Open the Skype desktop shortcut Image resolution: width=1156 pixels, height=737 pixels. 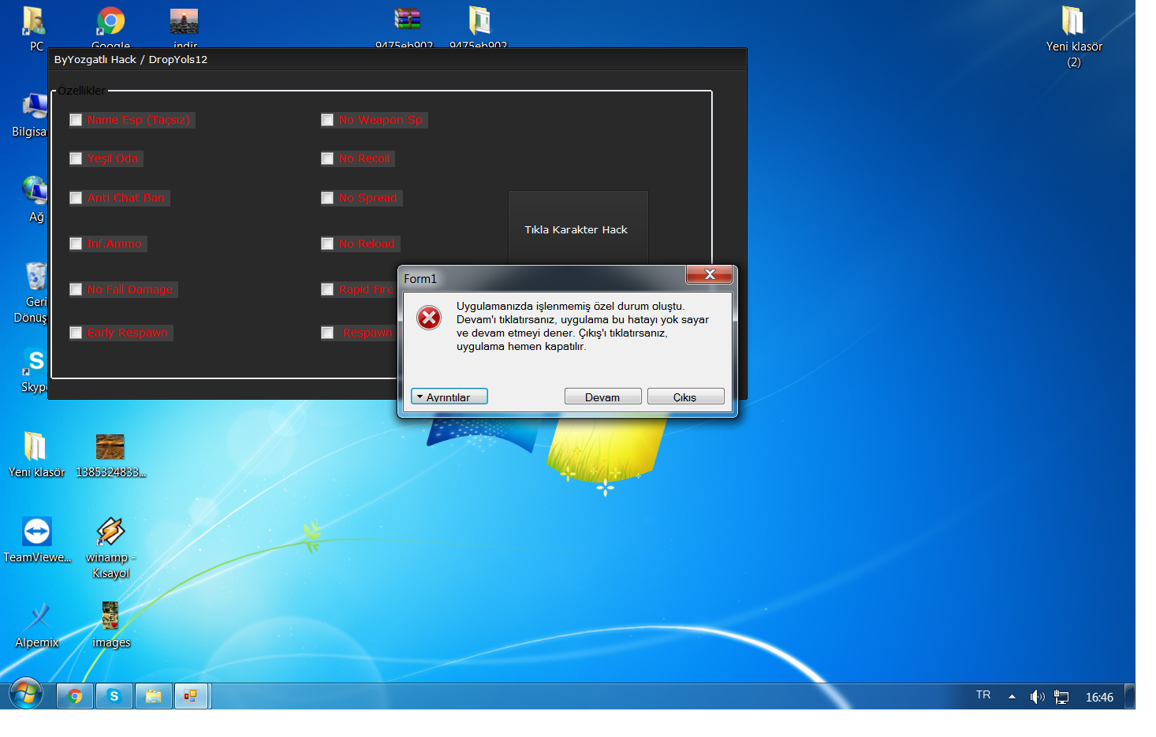point(34,370)
